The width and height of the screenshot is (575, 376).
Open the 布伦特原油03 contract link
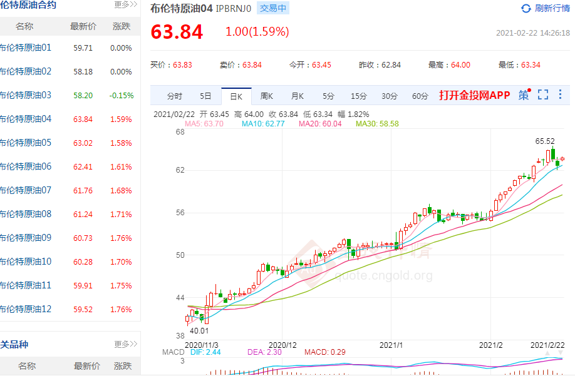click(26, 95)
